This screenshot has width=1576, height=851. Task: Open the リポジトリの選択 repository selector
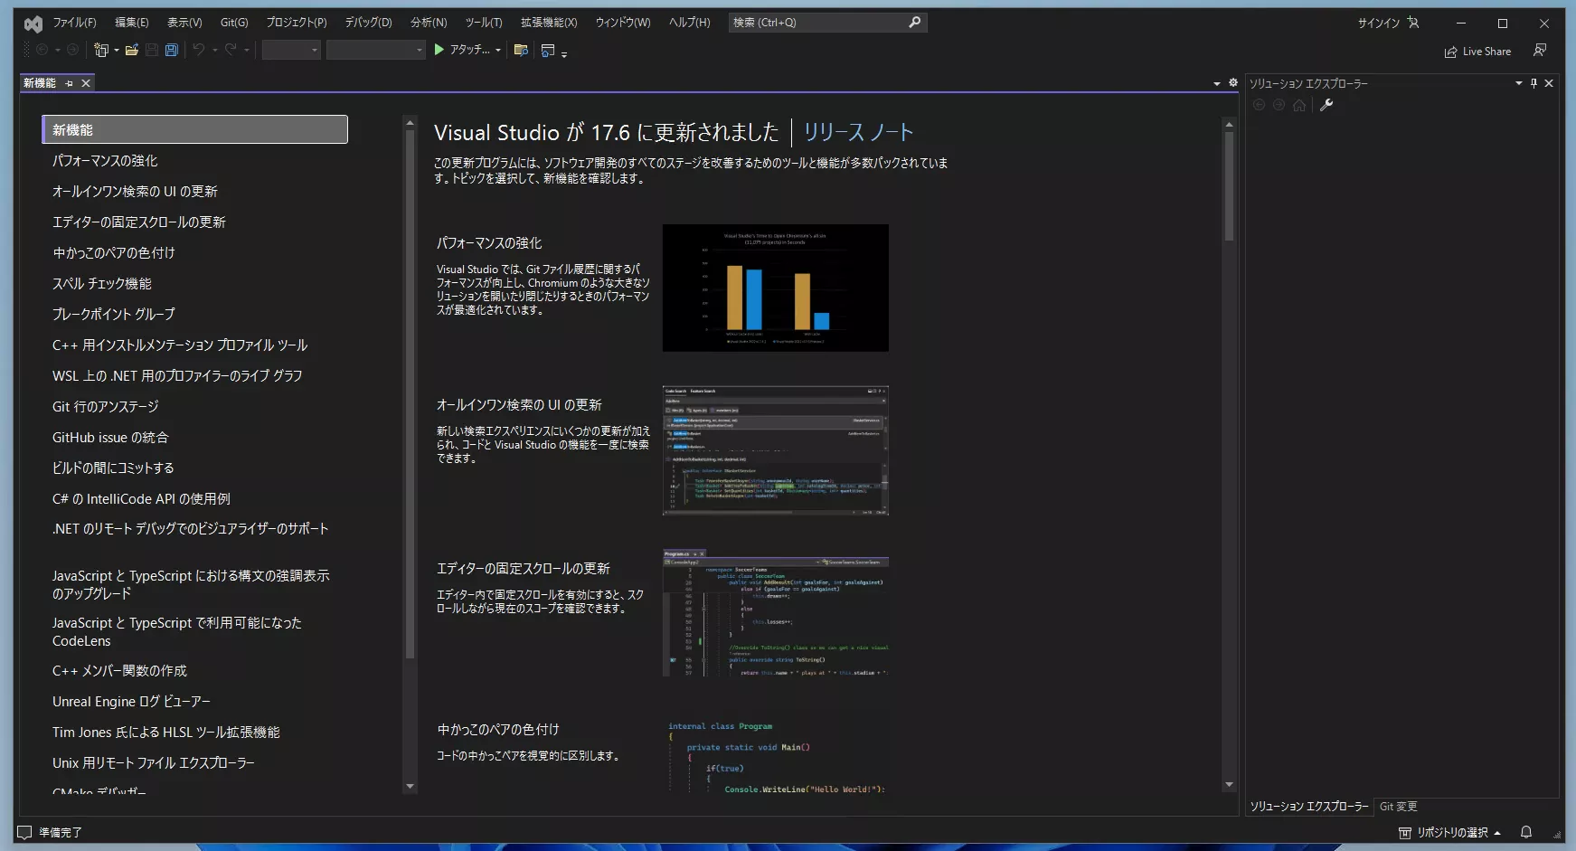coord(1449,832)
